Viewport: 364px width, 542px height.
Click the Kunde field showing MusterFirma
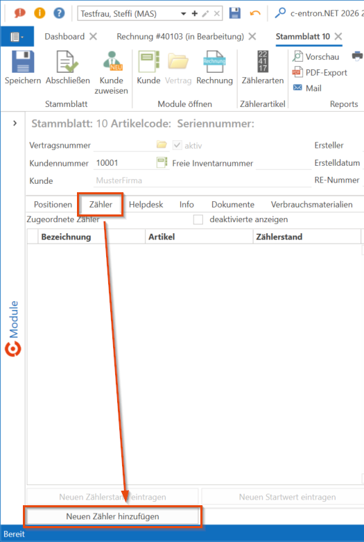pyautogui.click(x=202, y=180)
